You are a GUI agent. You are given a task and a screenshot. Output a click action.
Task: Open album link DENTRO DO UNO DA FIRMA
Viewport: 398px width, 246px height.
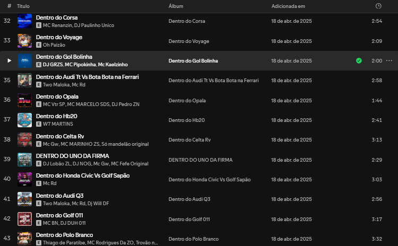pyautogui.click(x=201, y=160)
